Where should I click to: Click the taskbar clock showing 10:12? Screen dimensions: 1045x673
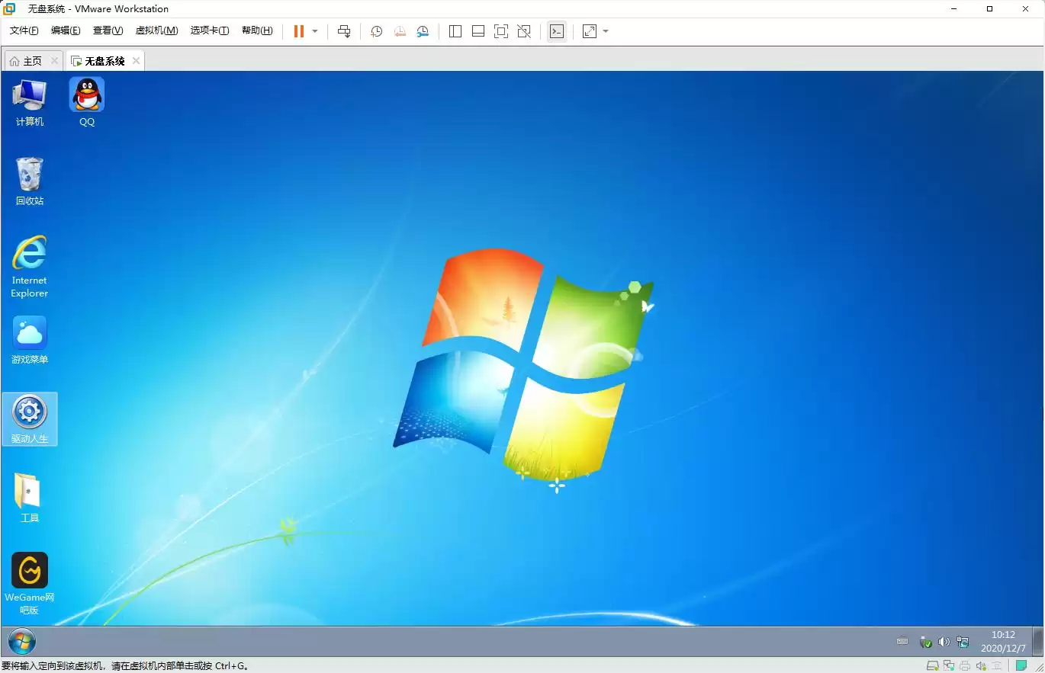point(1003,641)
